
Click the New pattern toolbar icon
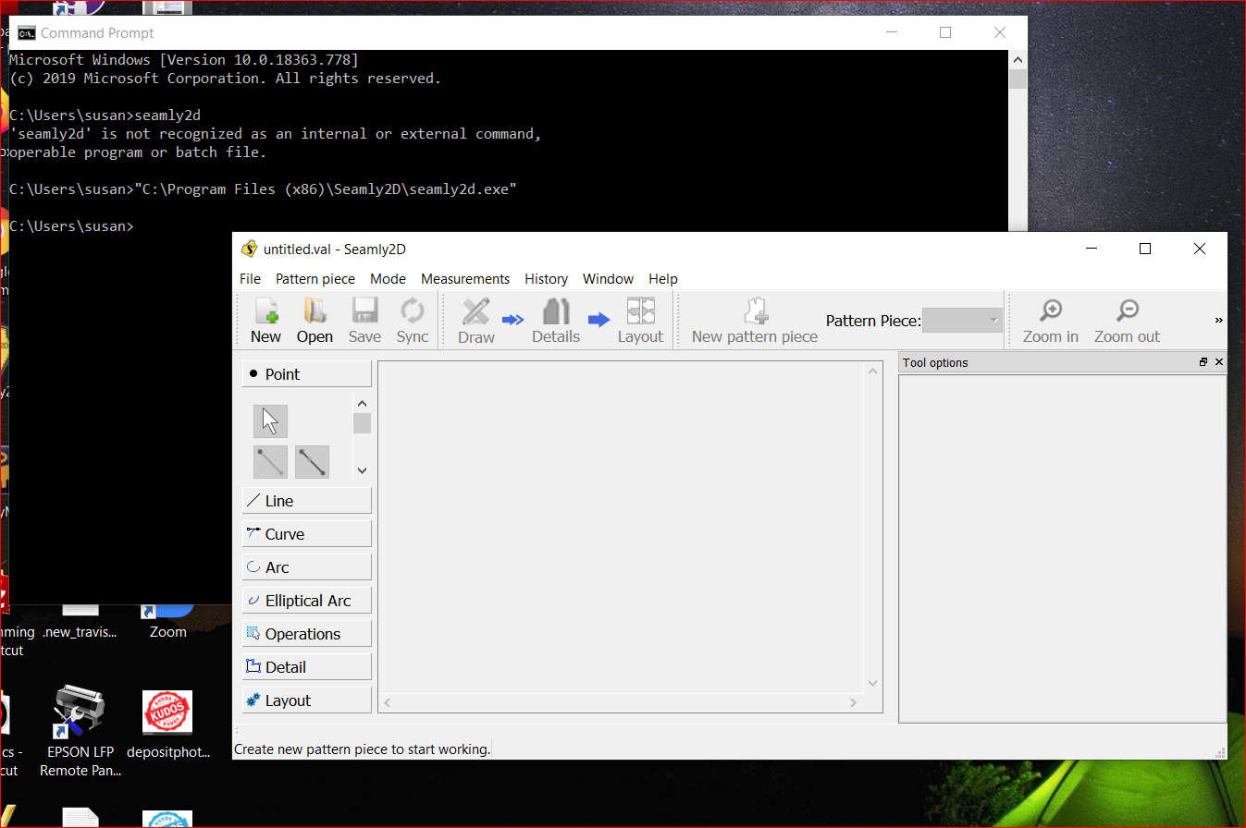pos(265,320)
